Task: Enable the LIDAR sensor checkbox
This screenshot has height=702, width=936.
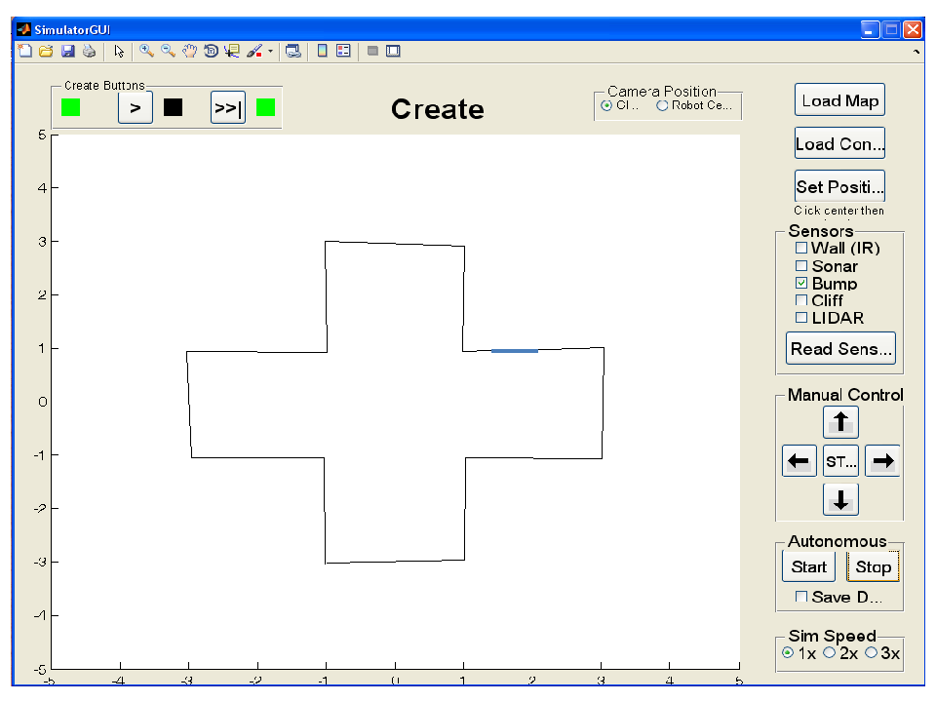Action: point(801,318)
